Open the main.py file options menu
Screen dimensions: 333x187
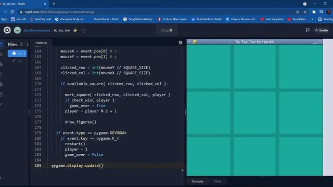coord(24,54)
